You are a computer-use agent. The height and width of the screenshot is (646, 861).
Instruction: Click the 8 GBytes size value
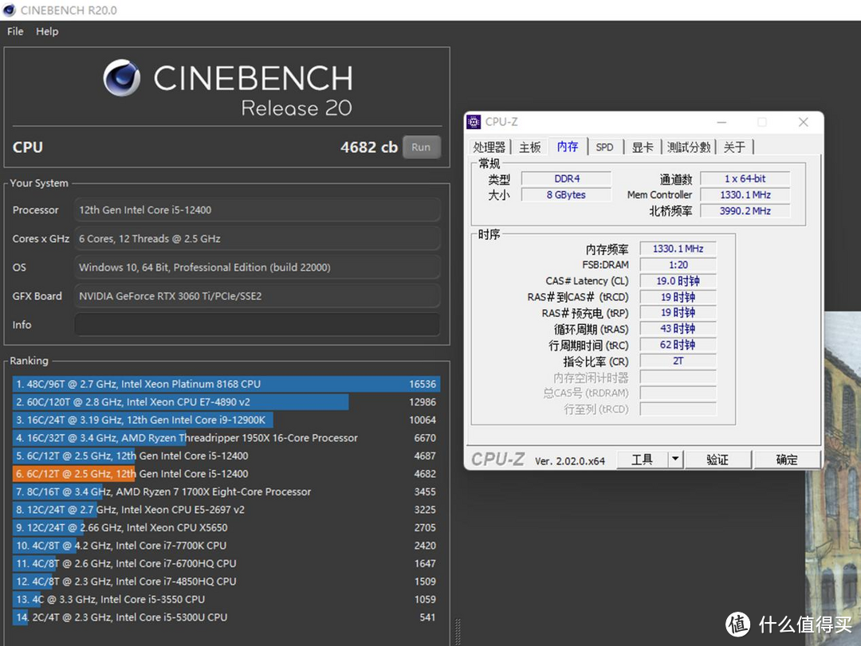[566, 195]
